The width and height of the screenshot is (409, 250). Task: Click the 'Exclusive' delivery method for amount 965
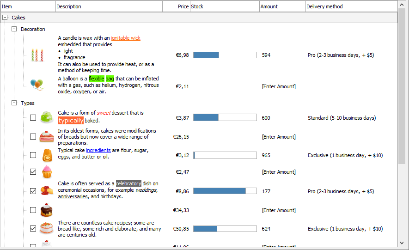345,155
